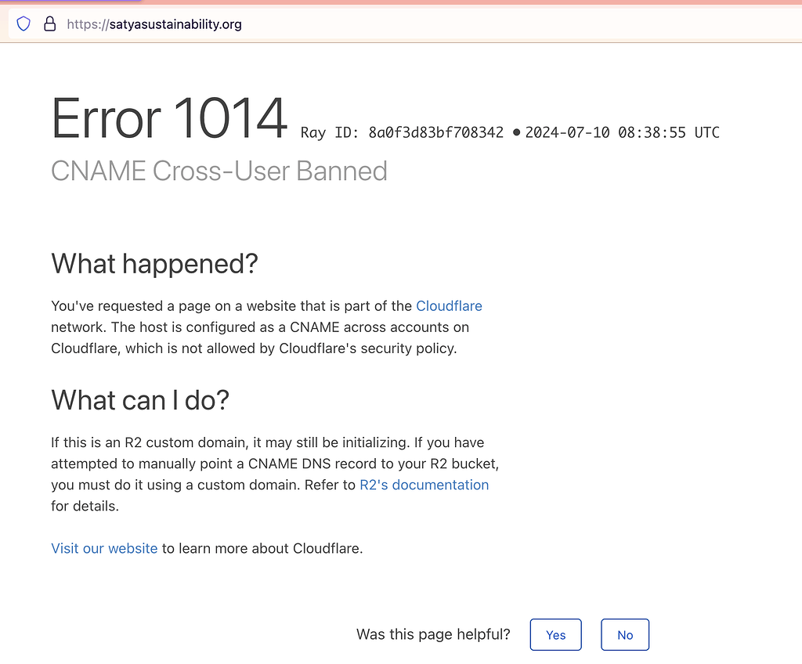Click the shield tracking protection icon

tap(23, 24)
